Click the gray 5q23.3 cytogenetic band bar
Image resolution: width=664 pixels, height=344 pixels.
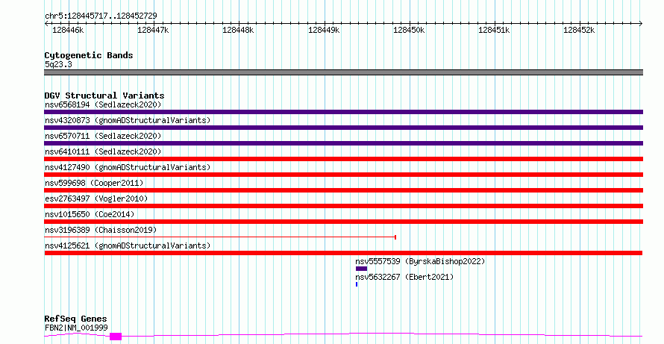(343, 72)
